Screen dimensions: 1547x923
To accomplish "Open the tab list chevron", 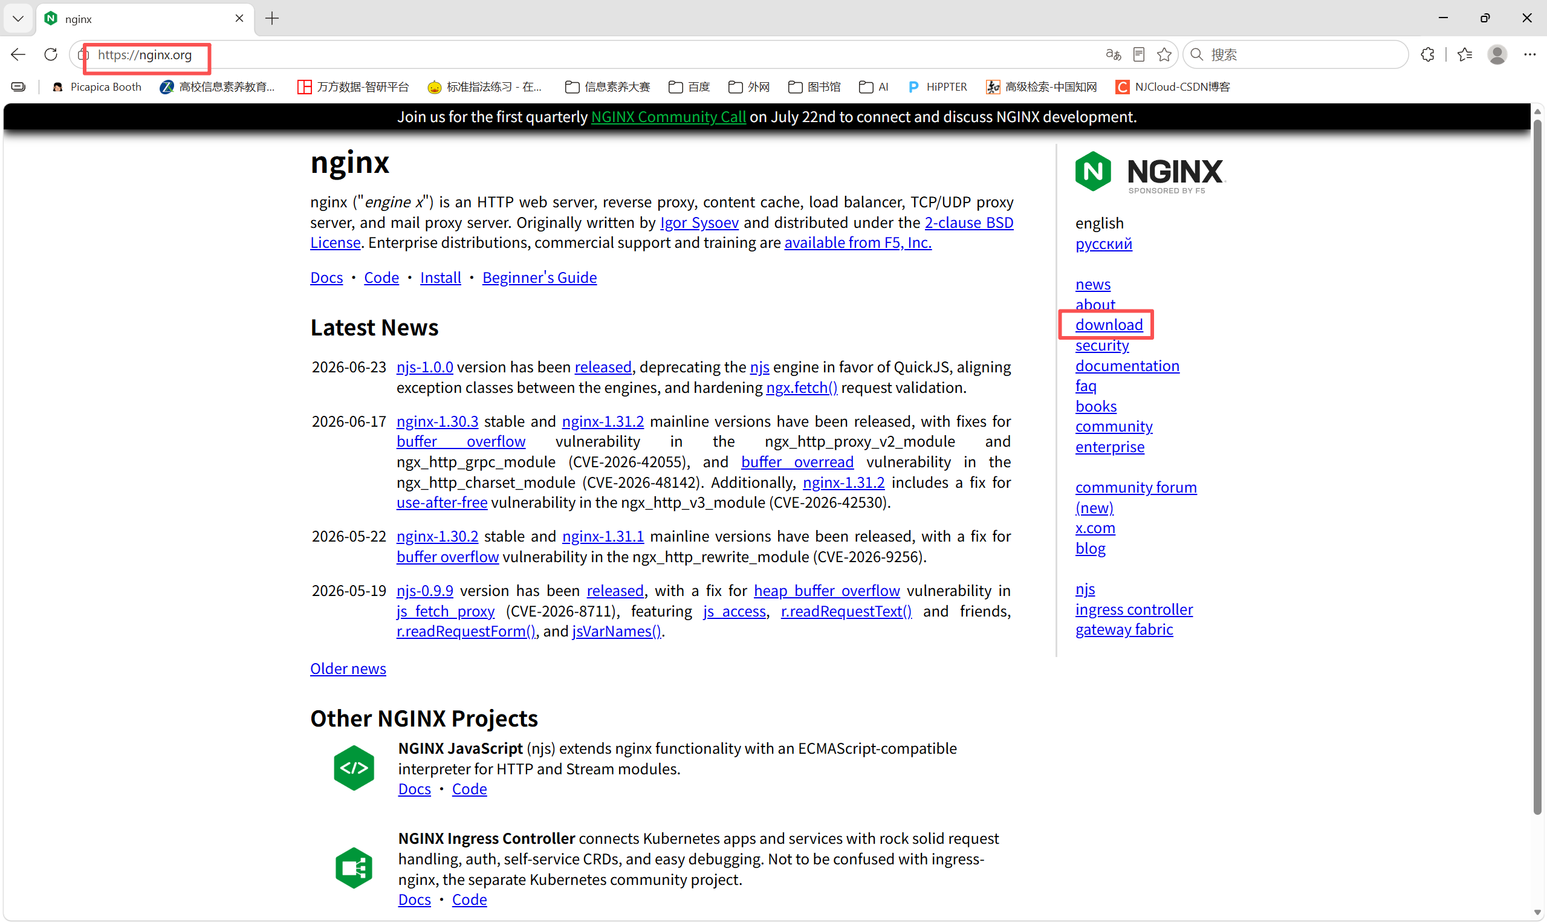I will pyautogui.click(x=18, y=19).
